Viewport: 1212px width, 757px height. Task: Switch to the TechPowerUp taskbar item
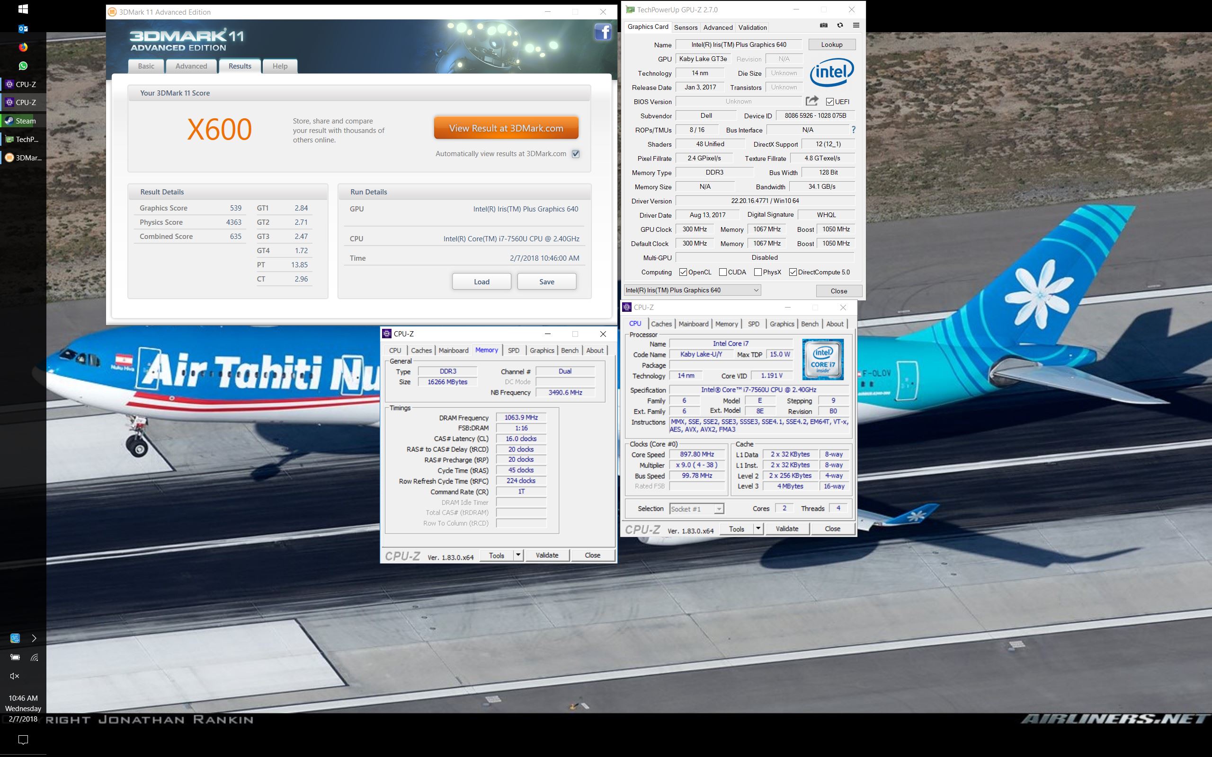23,139
